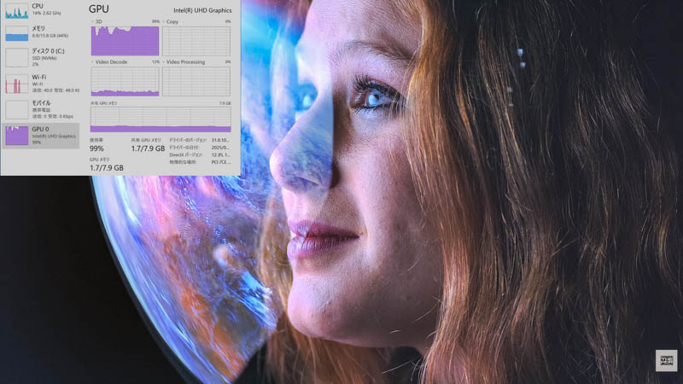Viewport: 683px width, 384px height.
Task: Open the モバイル connection thumbnail
Action: pos(17,109)
